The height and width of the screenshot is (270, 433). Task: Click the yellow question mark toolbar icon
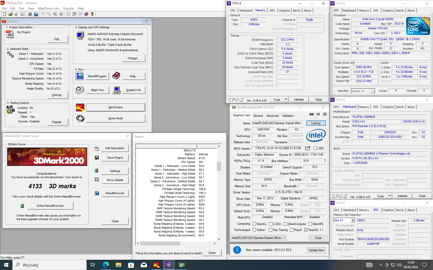point(92,14)
